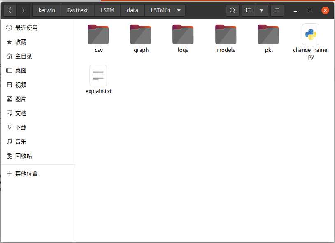Click the trash icon beside 回收站
Viewport: 335px width, 243px height.
(x=9, y=156)
